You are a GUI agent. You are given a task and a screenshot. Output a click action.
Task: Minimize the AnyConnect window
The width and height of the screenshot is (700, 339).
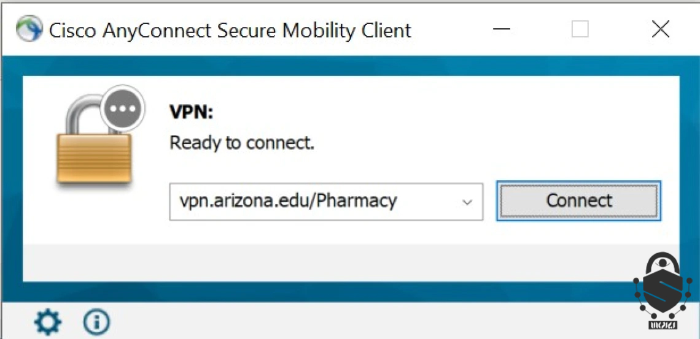tap(502, 30)
